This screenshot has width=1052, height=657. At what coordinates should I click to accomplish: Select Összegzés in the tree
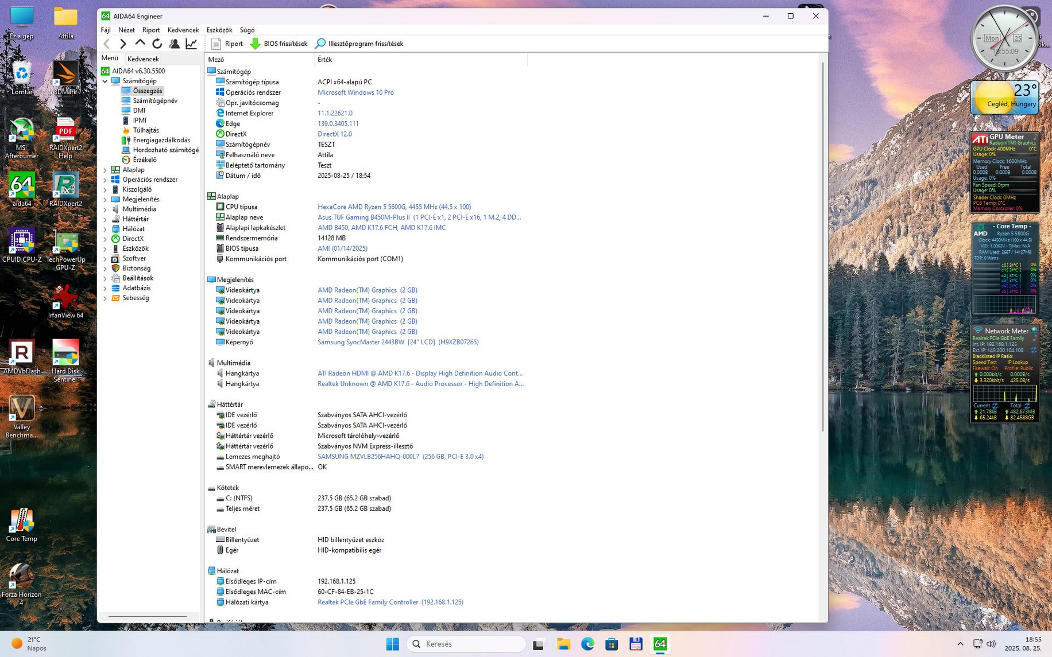click(148, 91)
